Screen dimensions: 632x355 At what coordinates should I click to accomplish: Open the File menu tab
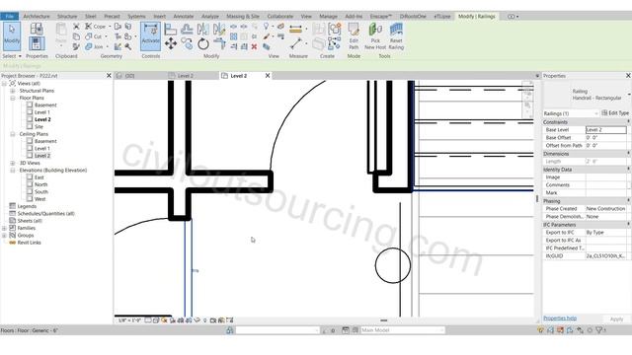[9, 16]
